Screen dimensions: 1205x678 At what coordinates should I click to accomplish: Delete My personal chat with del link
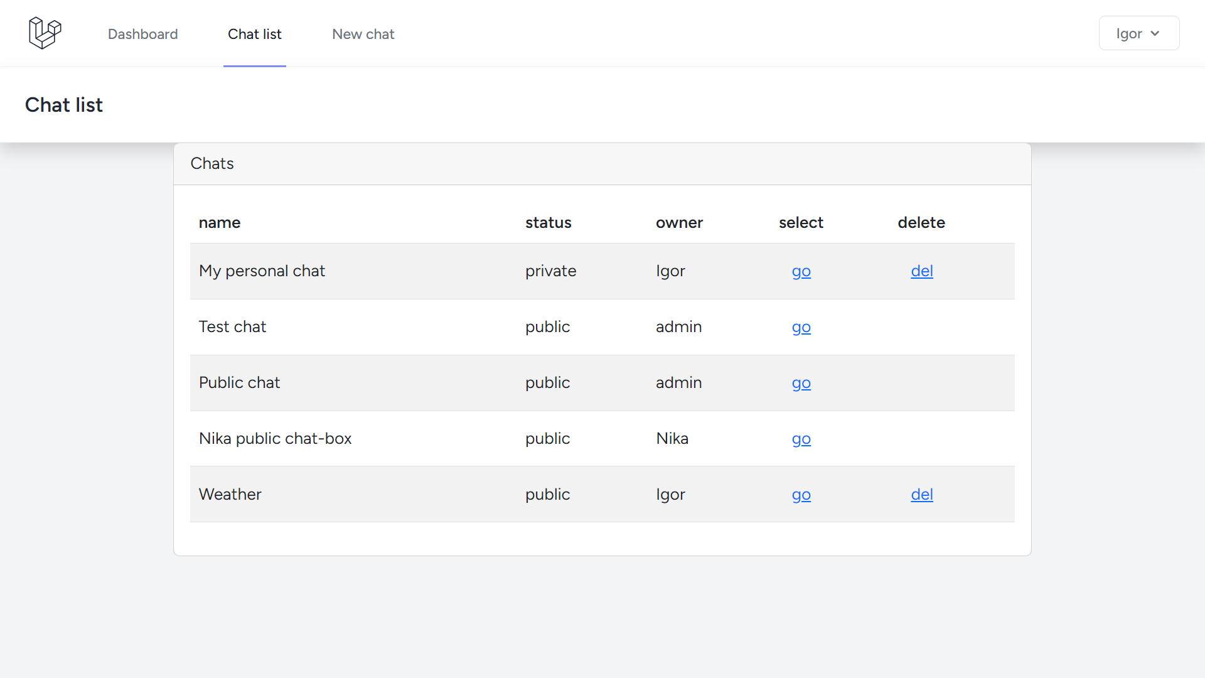[x=921, y=271]
